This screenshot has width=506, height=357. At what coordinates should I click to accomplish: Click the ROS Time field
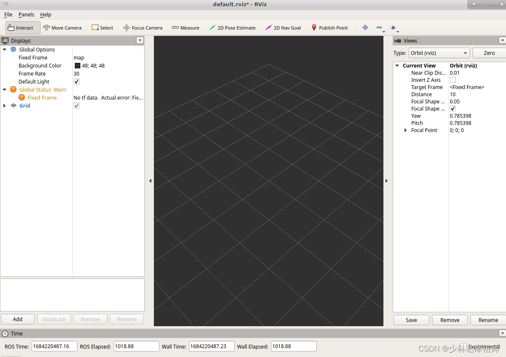54,346
